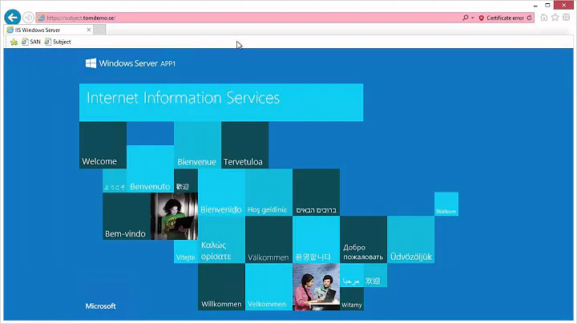Close the IIS Windows Server tab

pyautogui.click(x=89, y=30)
